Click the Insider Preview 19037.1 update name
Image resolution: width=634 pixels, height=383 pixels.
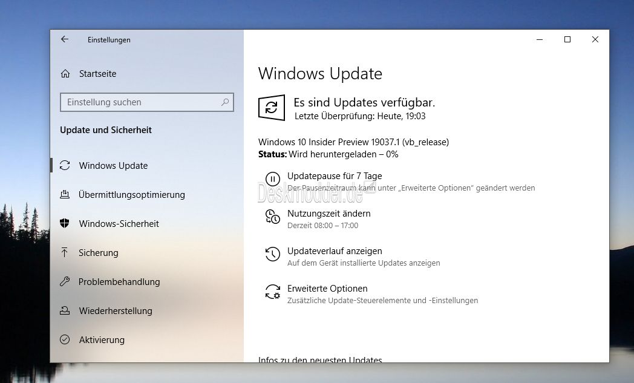(x=353, y=142)
